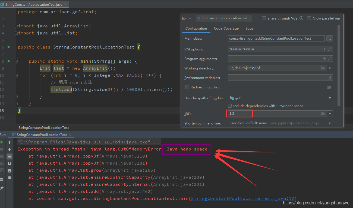Expand the VM options field editor
This screenshot has width=353, height=208.
pos(330,49)
